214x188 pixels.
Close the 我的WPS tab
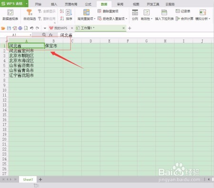(72, 28)
